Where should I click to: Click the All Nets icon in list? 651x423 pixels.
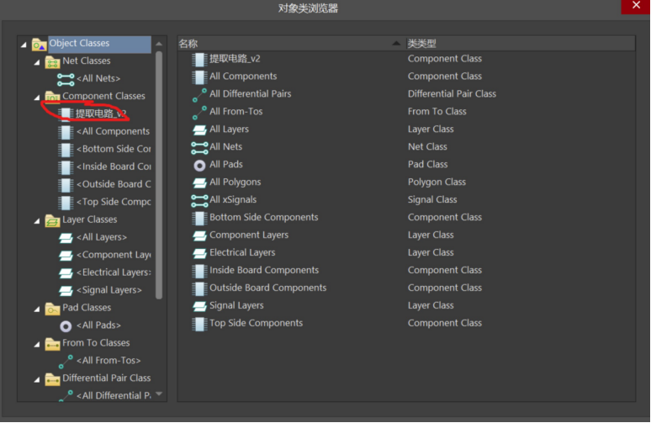point(199,147)
